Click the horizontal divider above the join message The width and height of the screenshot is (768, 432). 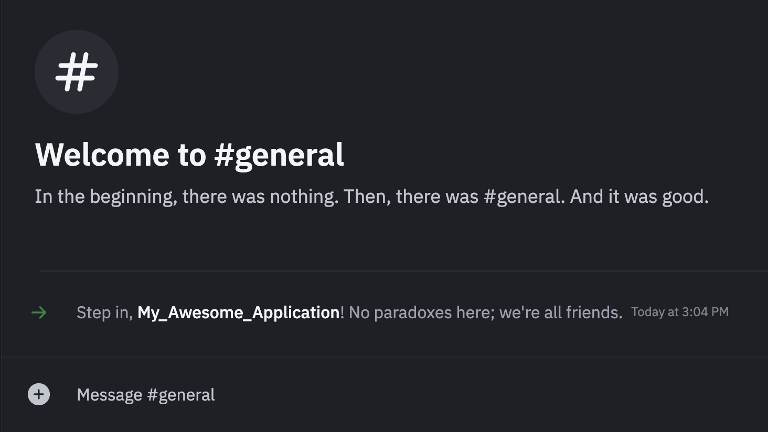point(399,271)
